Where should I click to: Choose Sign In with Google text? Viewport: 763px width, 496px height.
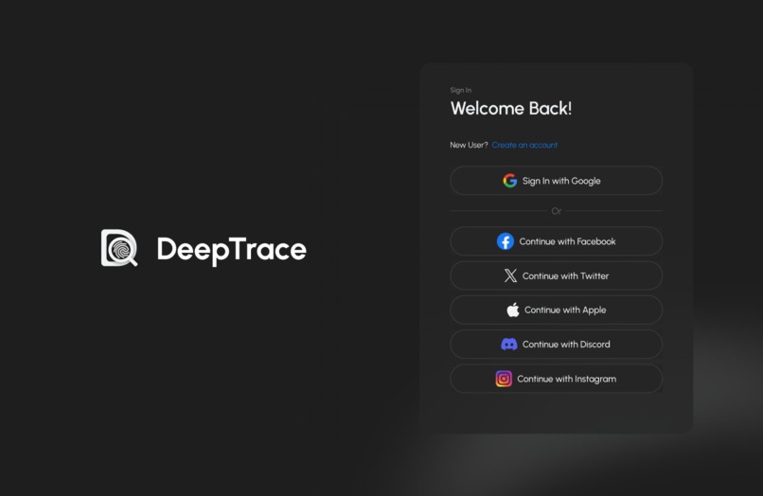(x=561, y=181)
